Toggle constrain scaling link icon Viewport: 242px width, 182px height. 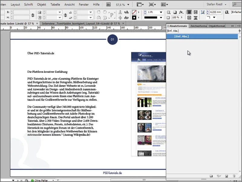(x=65, y=15)
